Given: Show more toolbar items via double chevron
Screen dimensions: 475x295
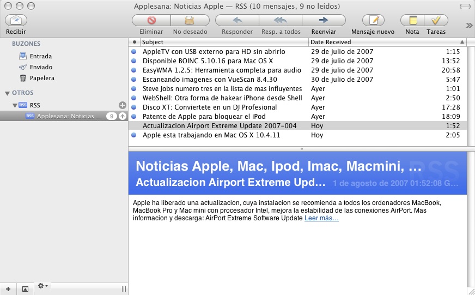Looking at the screenshot, I should (x=469, y=25).
